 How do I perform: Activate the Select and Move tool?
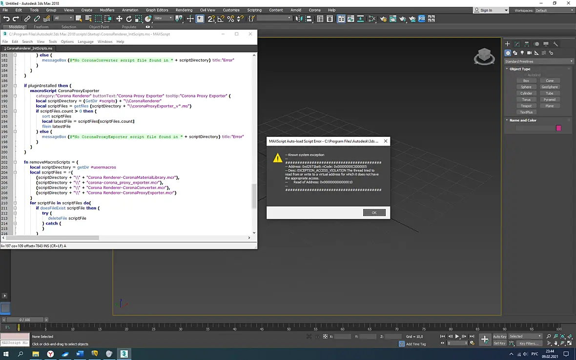pyautogui.click(x=119, y=19)
